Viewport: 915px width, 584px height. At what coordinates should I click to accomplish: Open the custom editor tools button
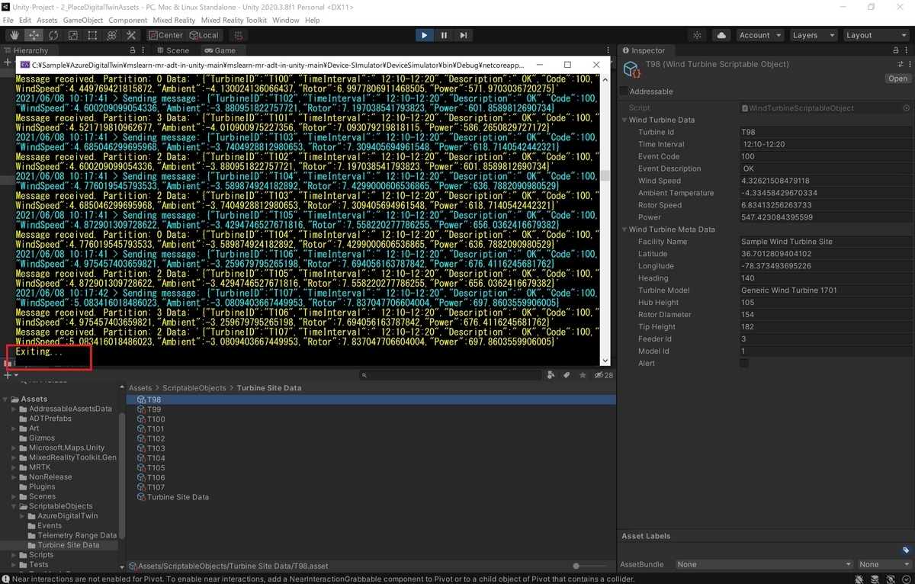131,35
